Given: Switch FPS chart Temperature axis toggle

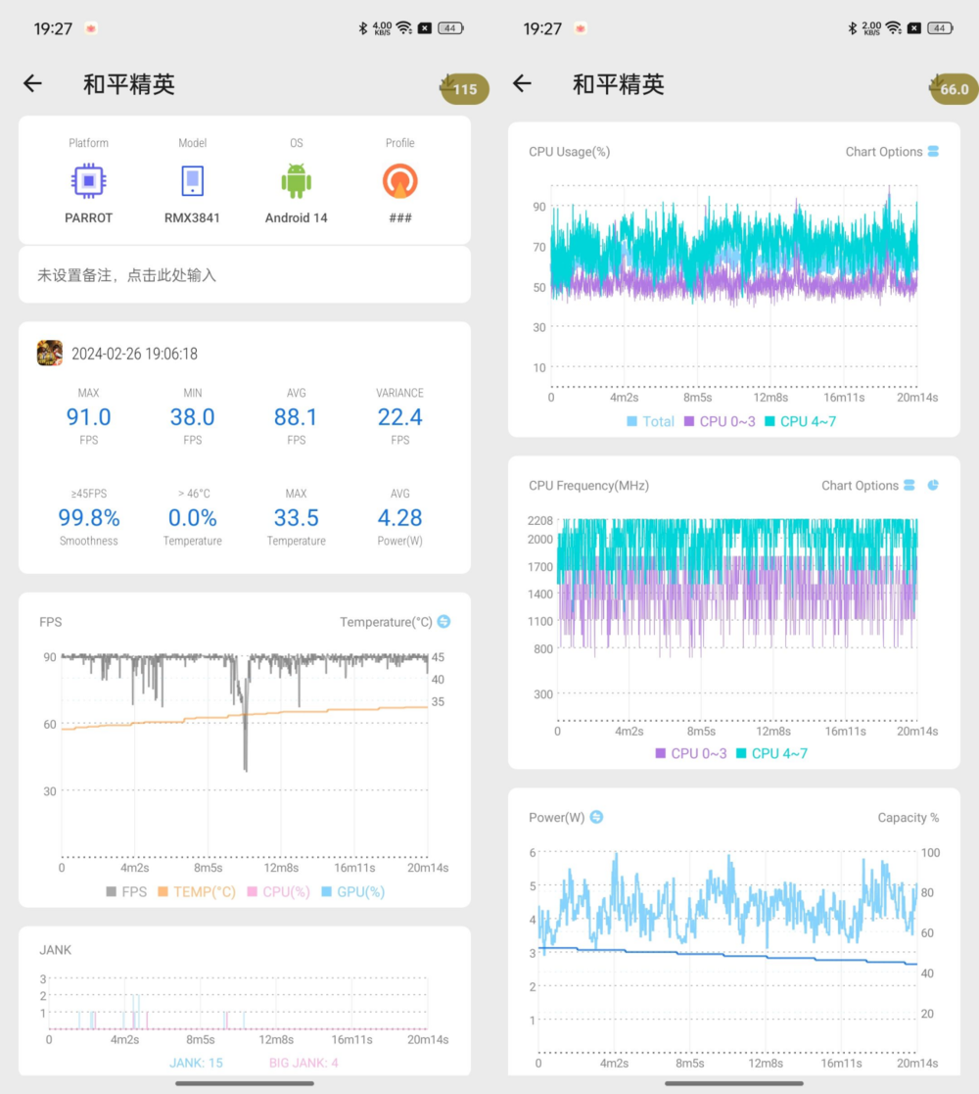Looking at the screenshot, I should (x=443, y=622).
